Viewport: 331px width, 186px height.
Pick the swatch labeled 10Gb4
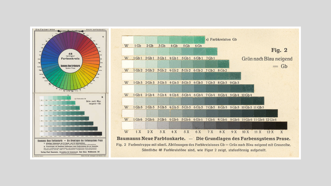248,89
